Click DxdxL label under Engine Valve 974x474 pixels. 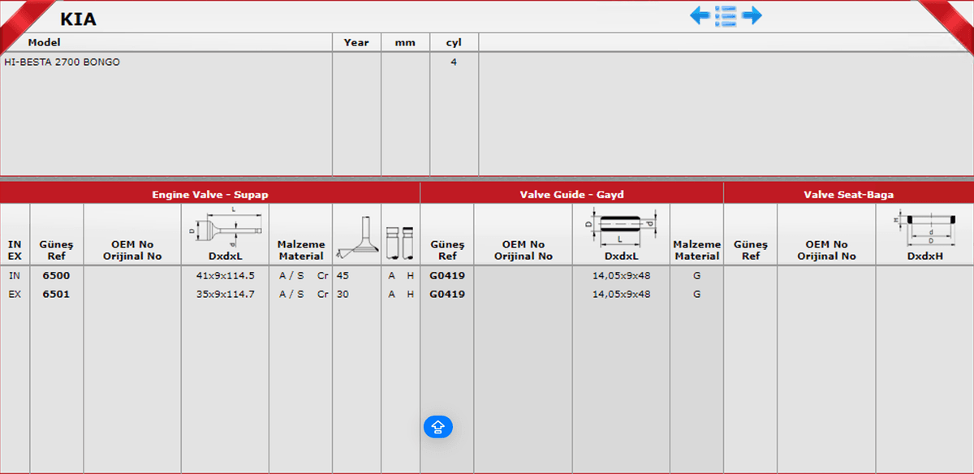[x=225, y=256]
